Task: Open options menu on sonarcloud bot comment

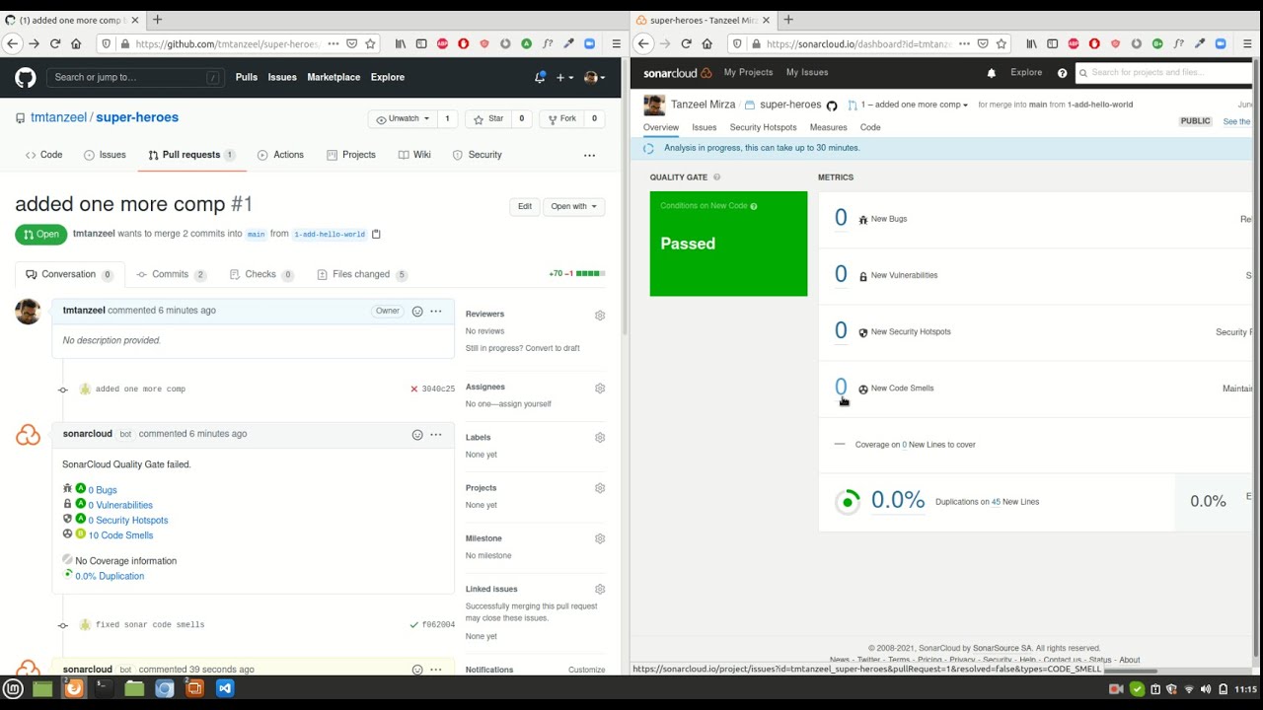Action: coord(436,434)
